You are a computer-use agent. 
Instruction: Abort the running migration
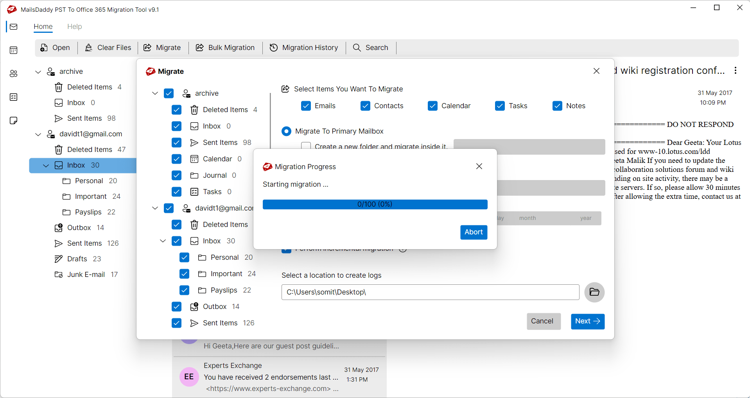[473, 232]
